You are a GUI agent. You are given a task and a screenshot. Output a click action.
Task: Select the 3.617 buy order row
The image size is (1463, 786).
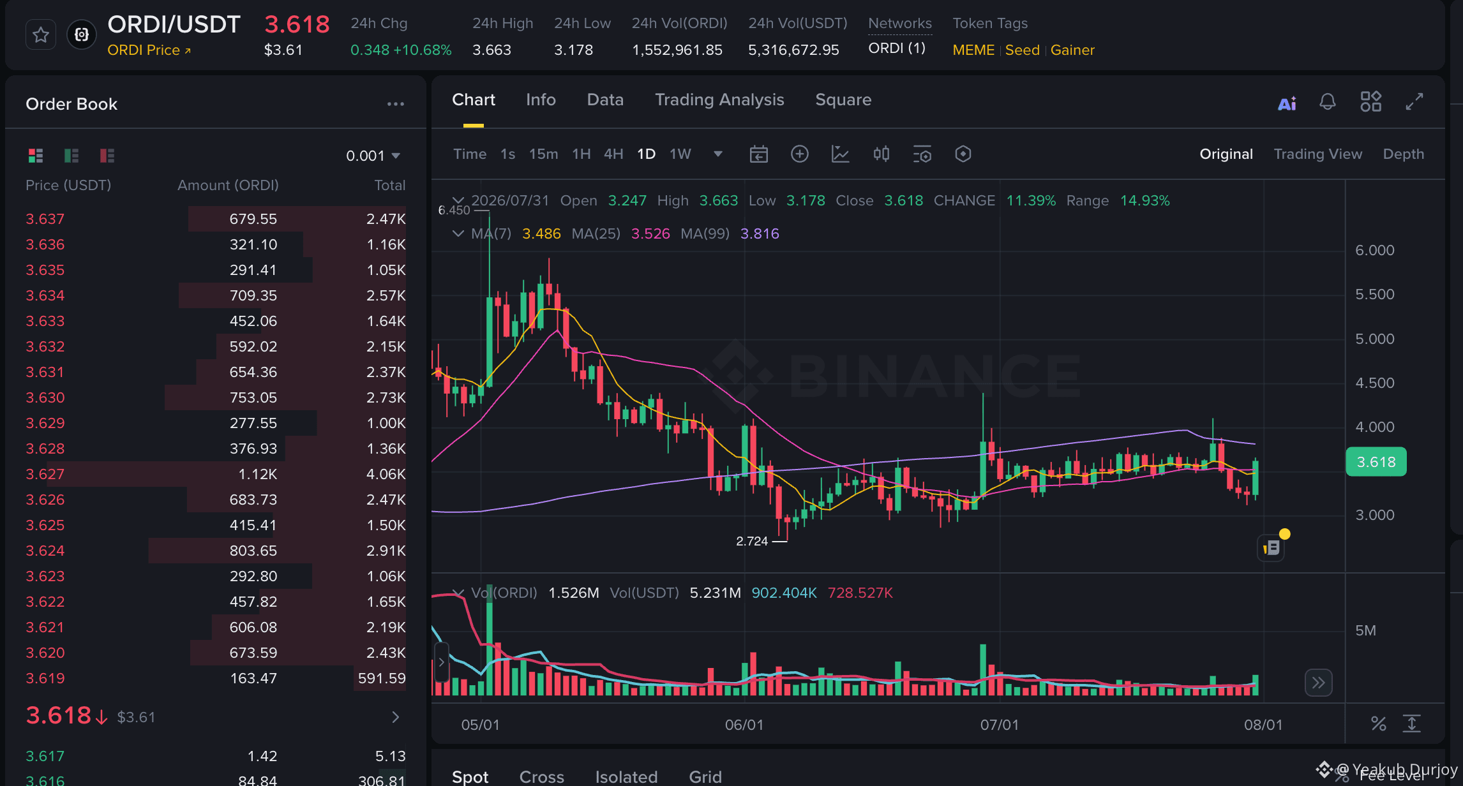[x=216, y=756]
